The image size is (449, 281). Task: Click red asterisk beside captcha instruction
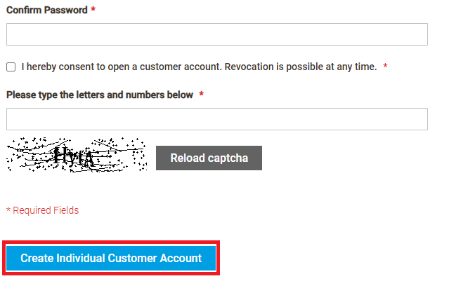(x=201, y=95)
